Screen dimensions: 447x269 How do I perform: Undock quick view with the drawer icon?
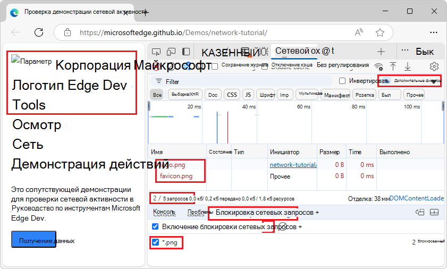pyautogui.click(x=420, y=212)
